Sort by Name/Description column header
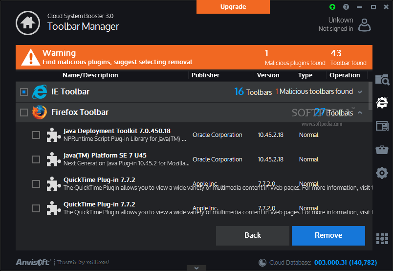 click(x=90, y=75)
